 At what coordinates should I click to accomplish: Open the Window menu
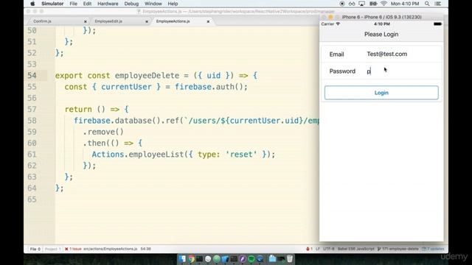[x=153, y=4]
